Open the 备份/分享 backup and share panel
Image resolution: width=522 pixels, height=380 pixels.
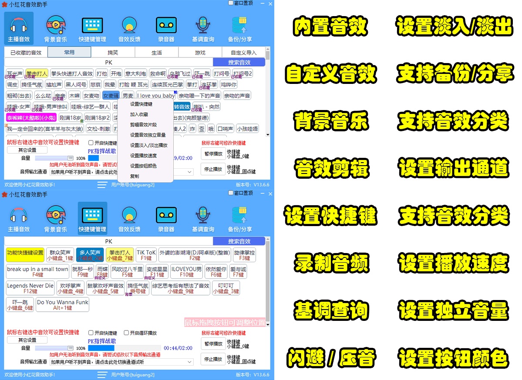[x=240, y=26]
